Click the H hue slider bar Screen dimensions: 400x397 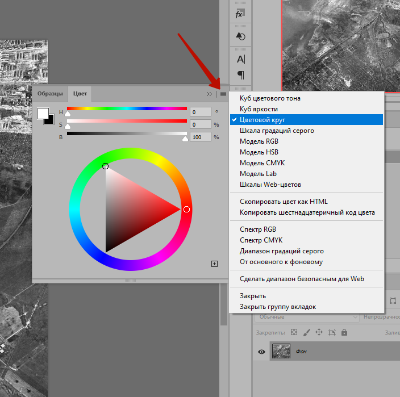click(127, 108)
